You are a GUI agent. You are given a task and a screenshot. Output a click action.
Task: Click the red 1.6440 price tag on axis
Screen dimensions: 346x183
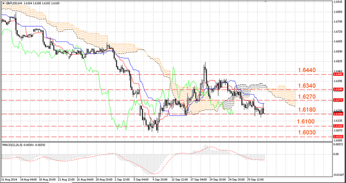(338, 75)
